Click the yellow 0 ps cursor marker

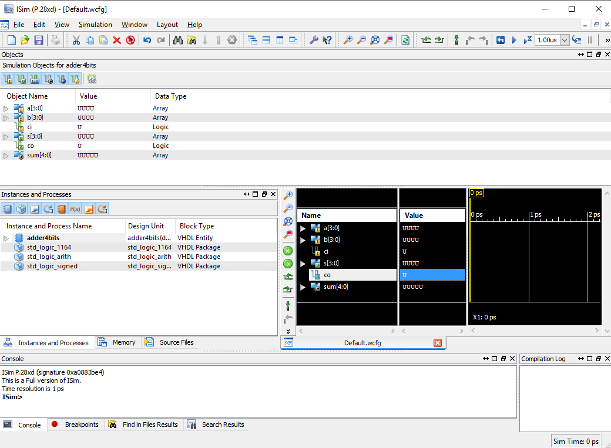(x=476, y=193)
